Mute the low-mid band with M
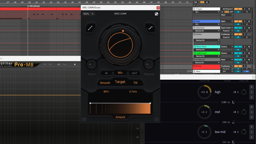Screen dimensions: 256x144 [x=251, y=127]
